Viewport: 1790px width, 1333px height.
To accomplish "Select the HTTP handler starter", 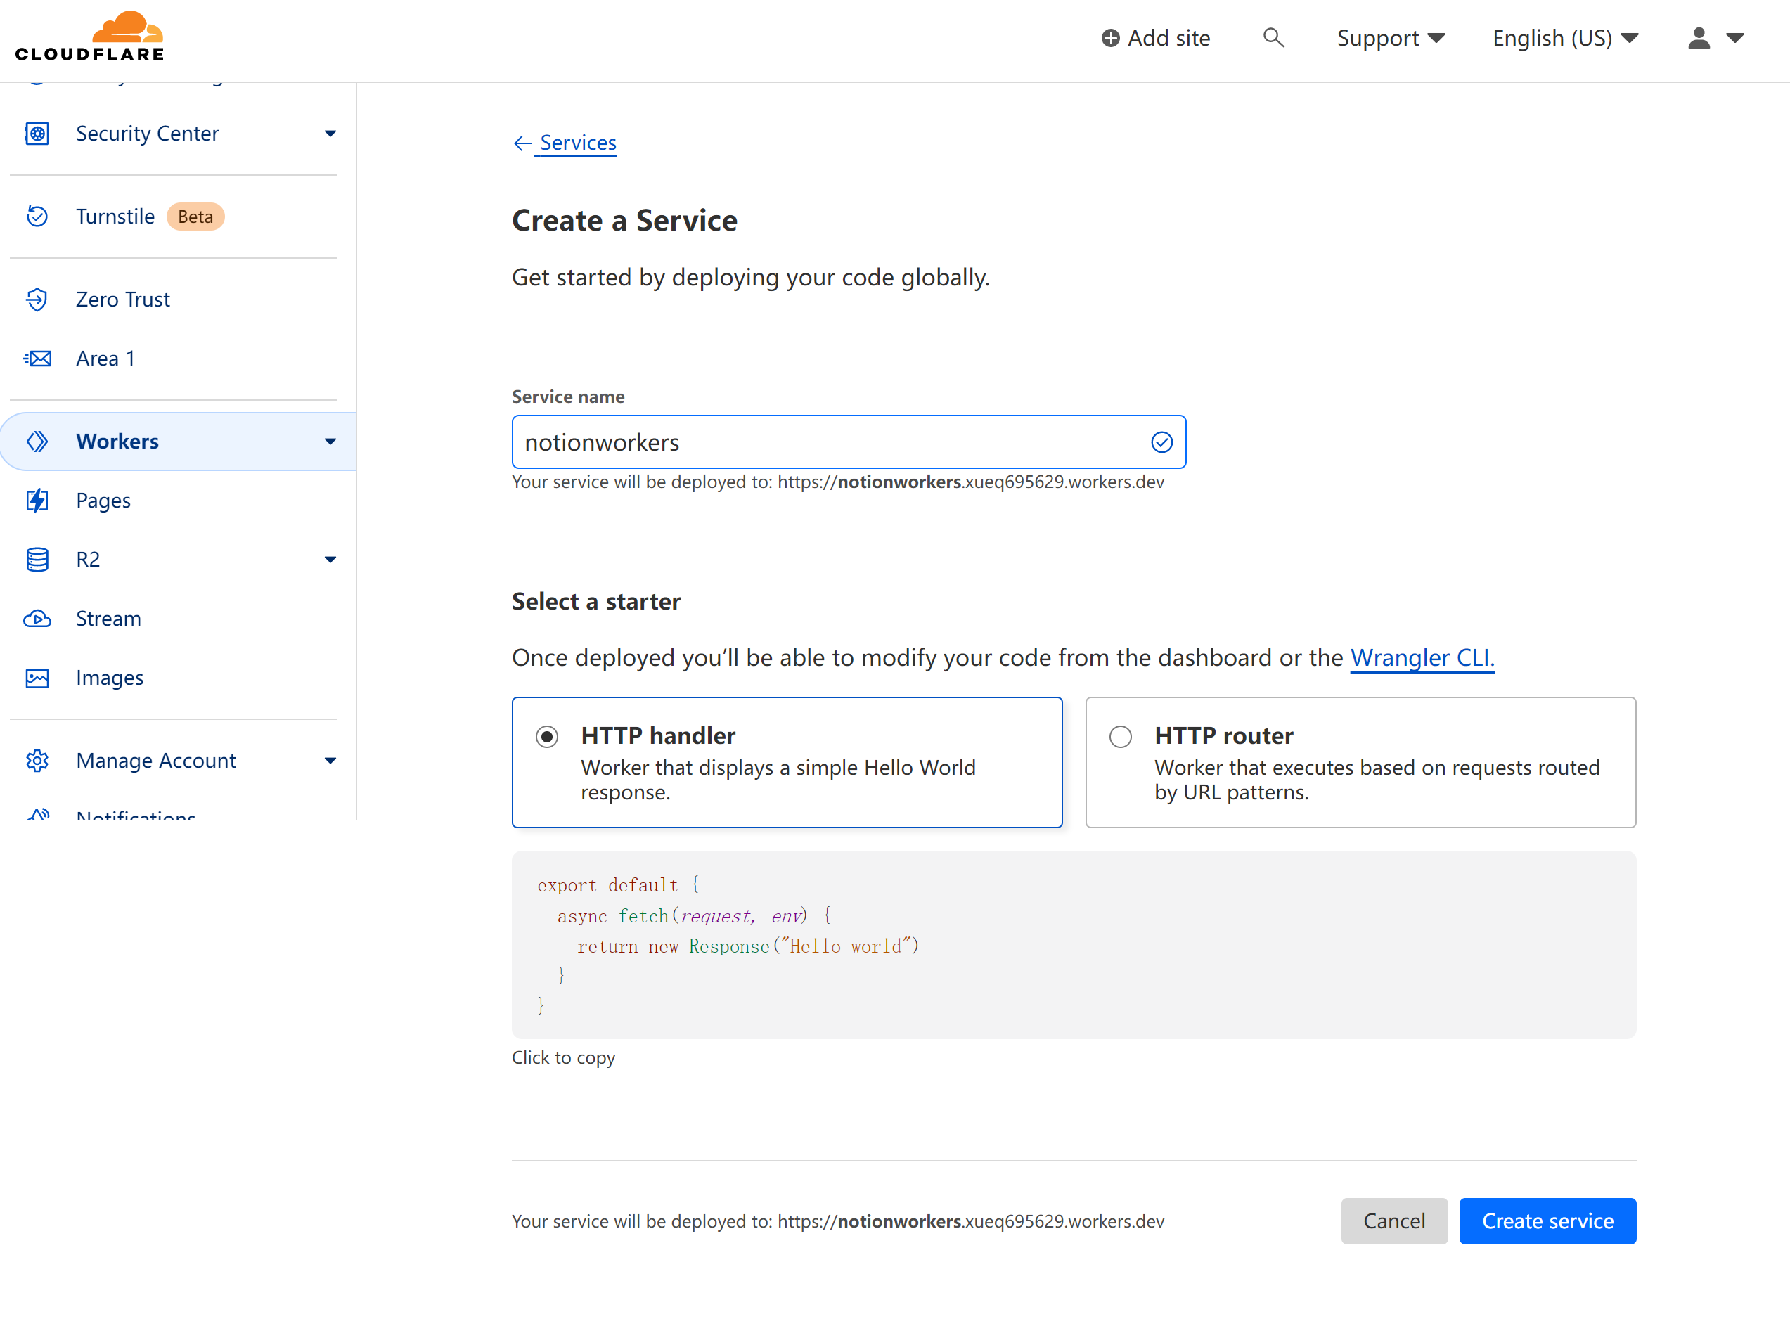I will [x=787, y=763].
